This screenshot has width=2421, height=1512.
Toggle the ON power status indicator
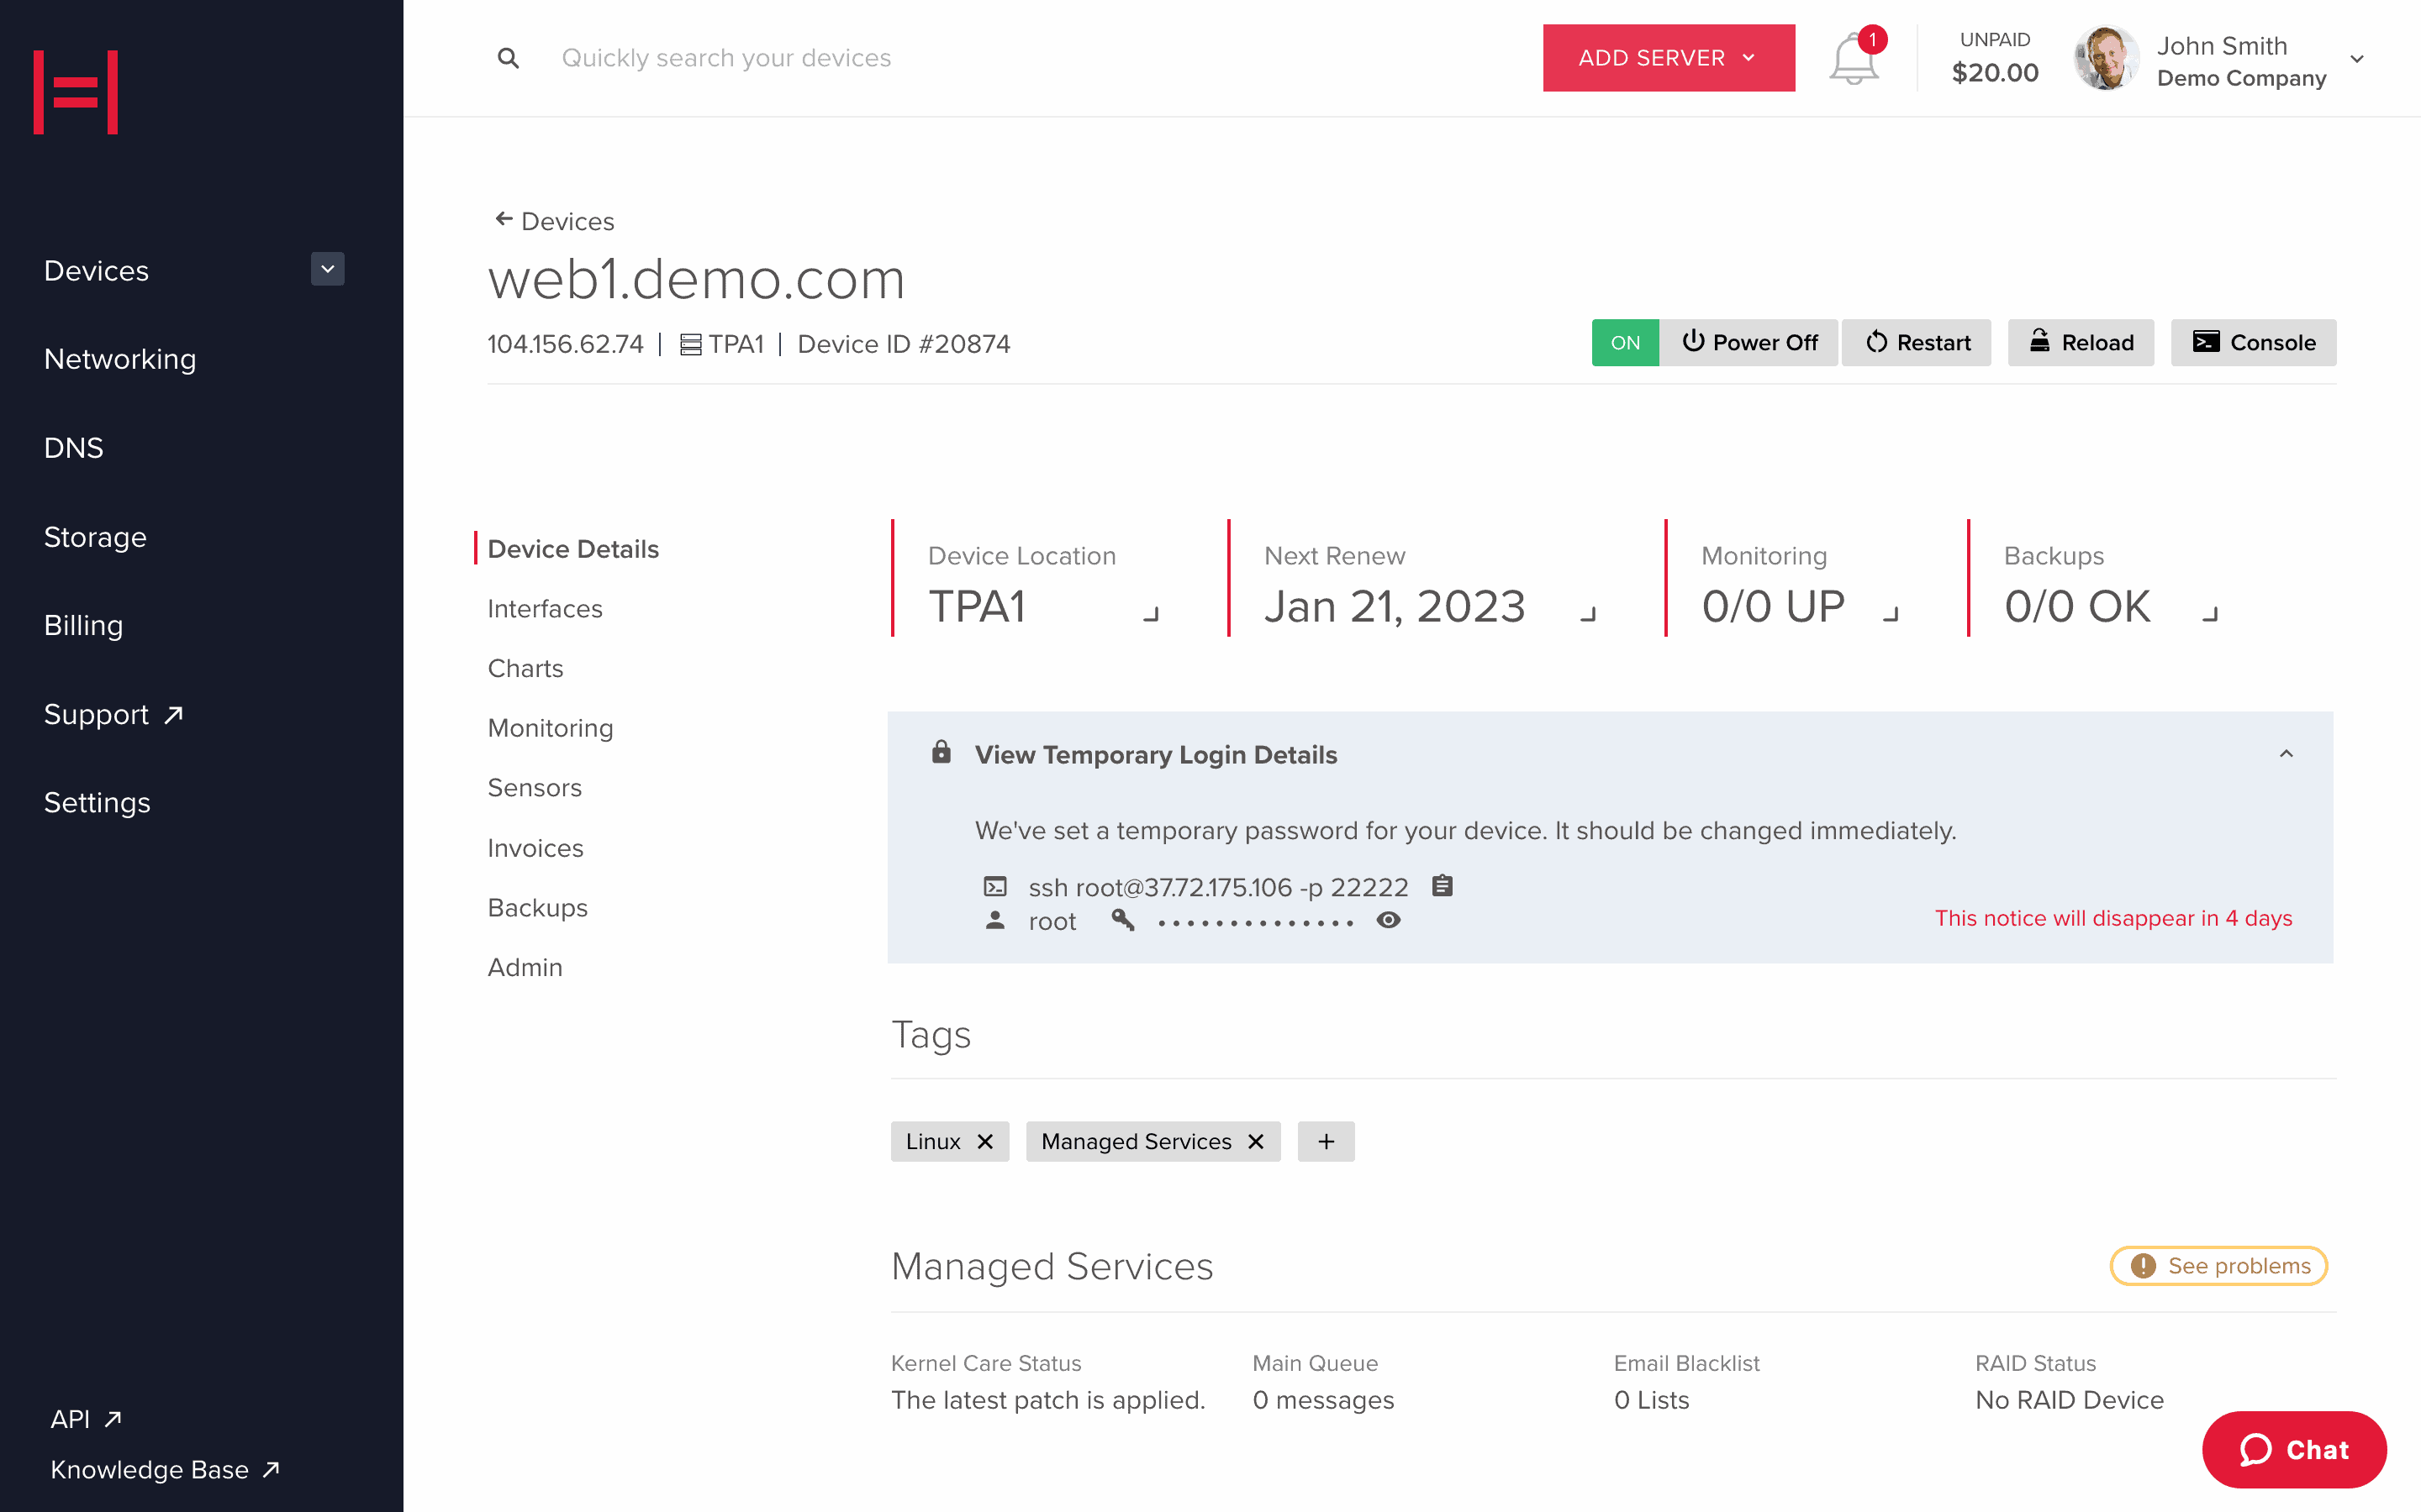1622,341
